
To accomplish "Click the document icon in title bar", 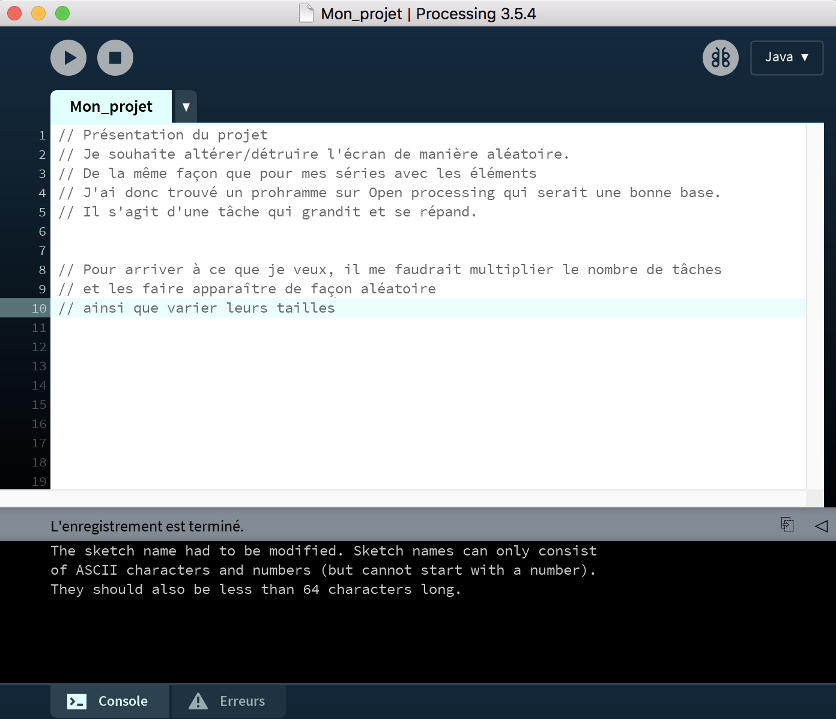I will click(306, 13).
